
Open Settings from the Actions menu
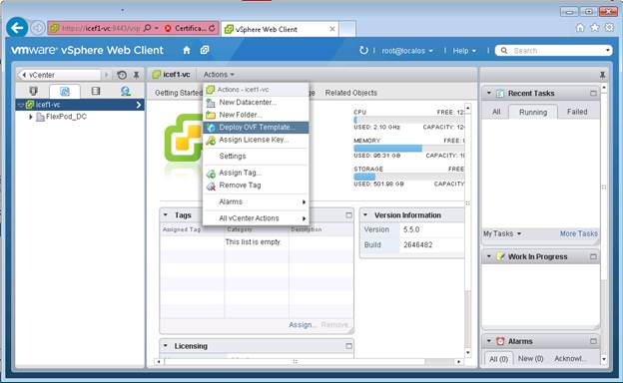click(x=256, y=156)
